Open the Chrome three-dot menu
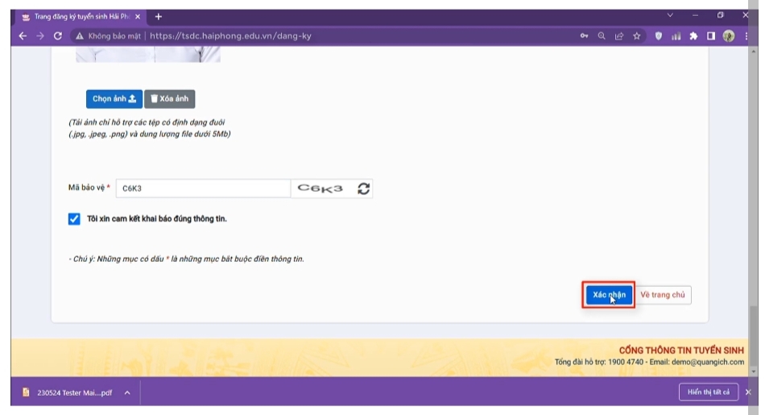The image size is (765, 415). [746, 35]
